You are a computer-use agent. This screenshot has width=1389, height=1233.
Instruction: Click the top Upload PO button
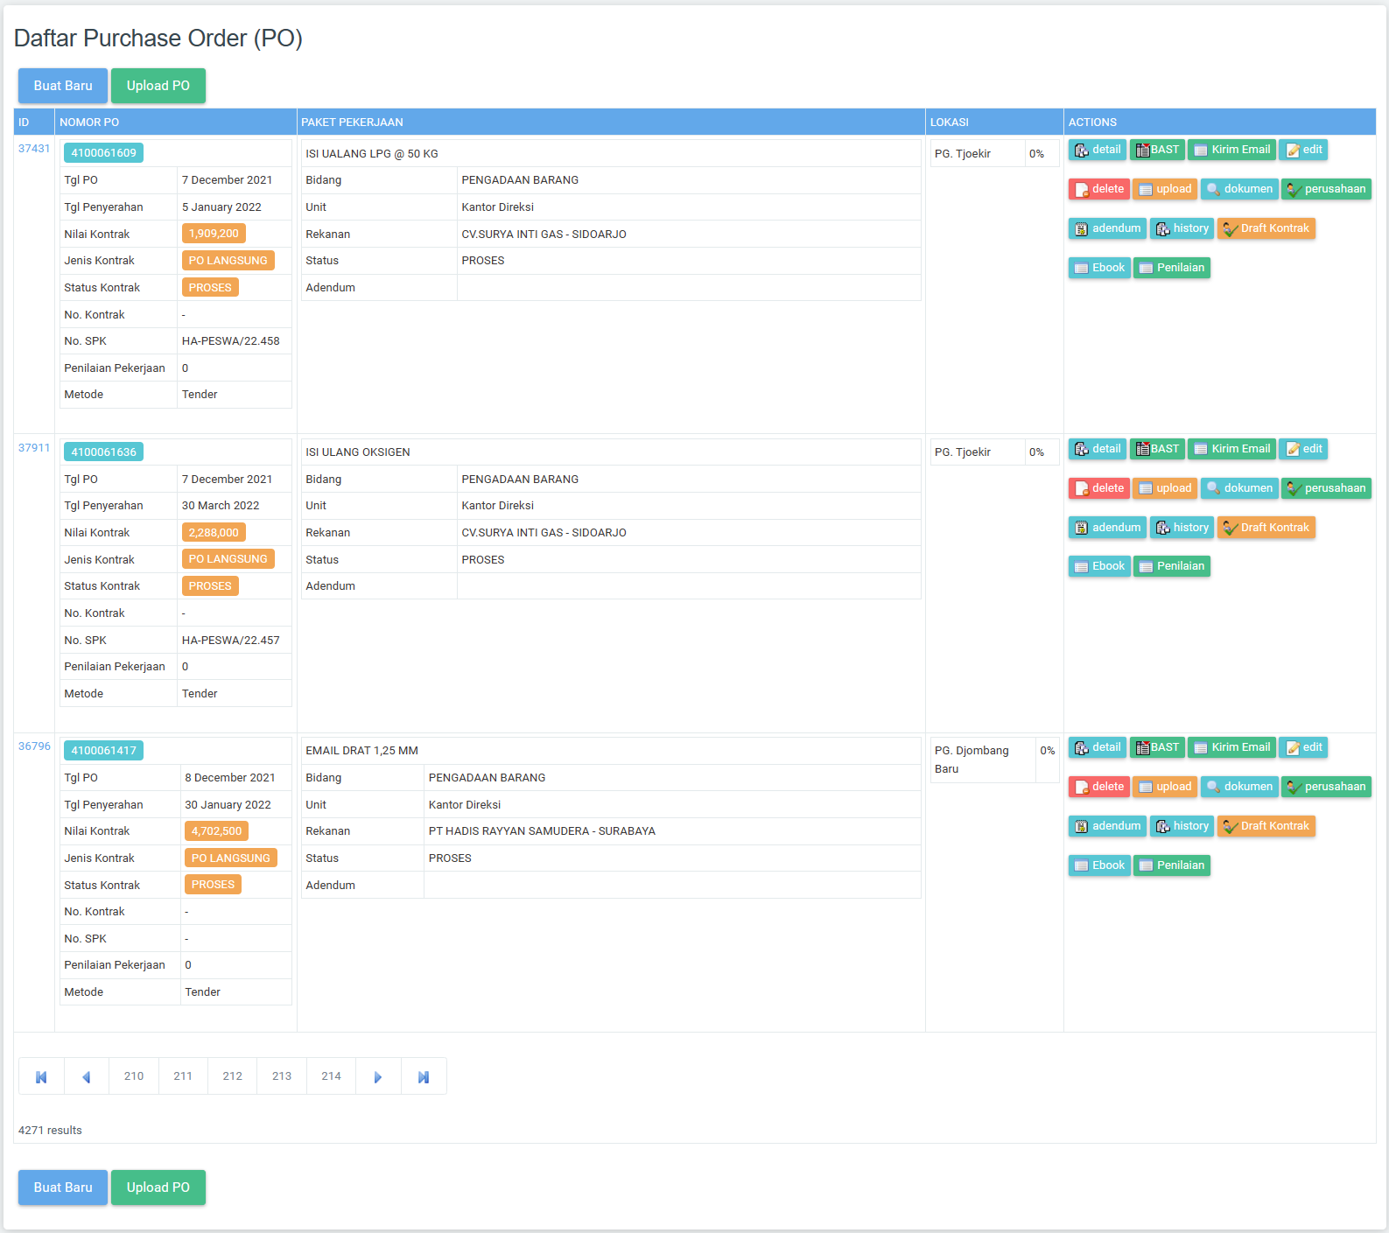pos(158,86)
